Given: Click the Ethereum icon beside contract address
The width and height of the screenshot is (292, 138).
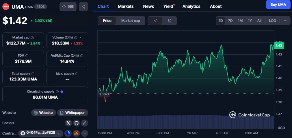Looking at the screenshot, I should coord(23,133).
